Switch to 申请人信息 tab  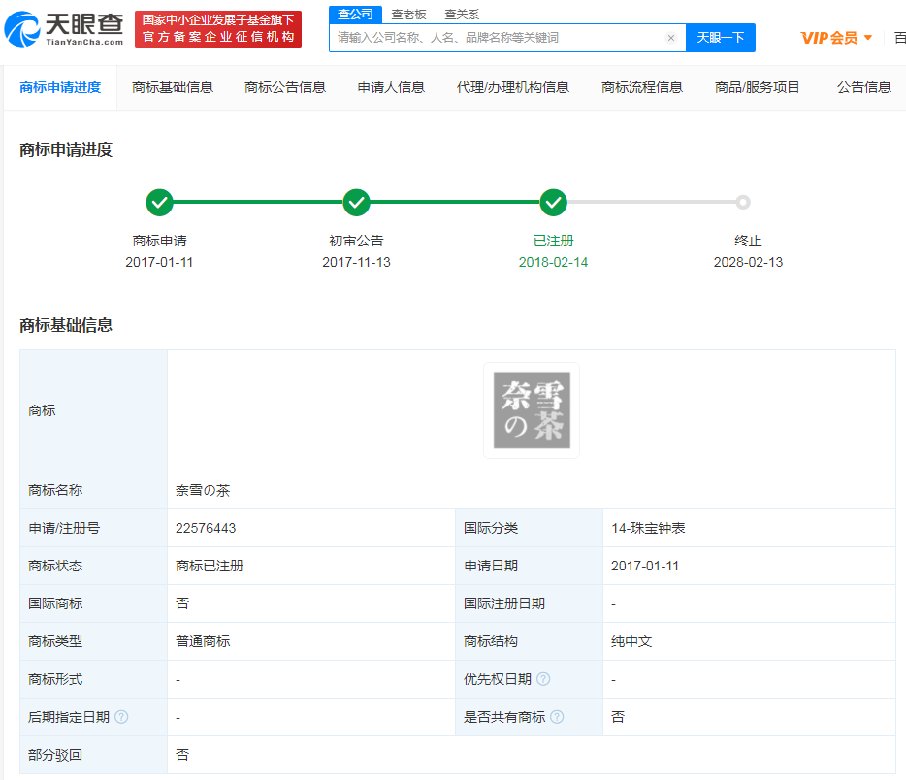391,87
